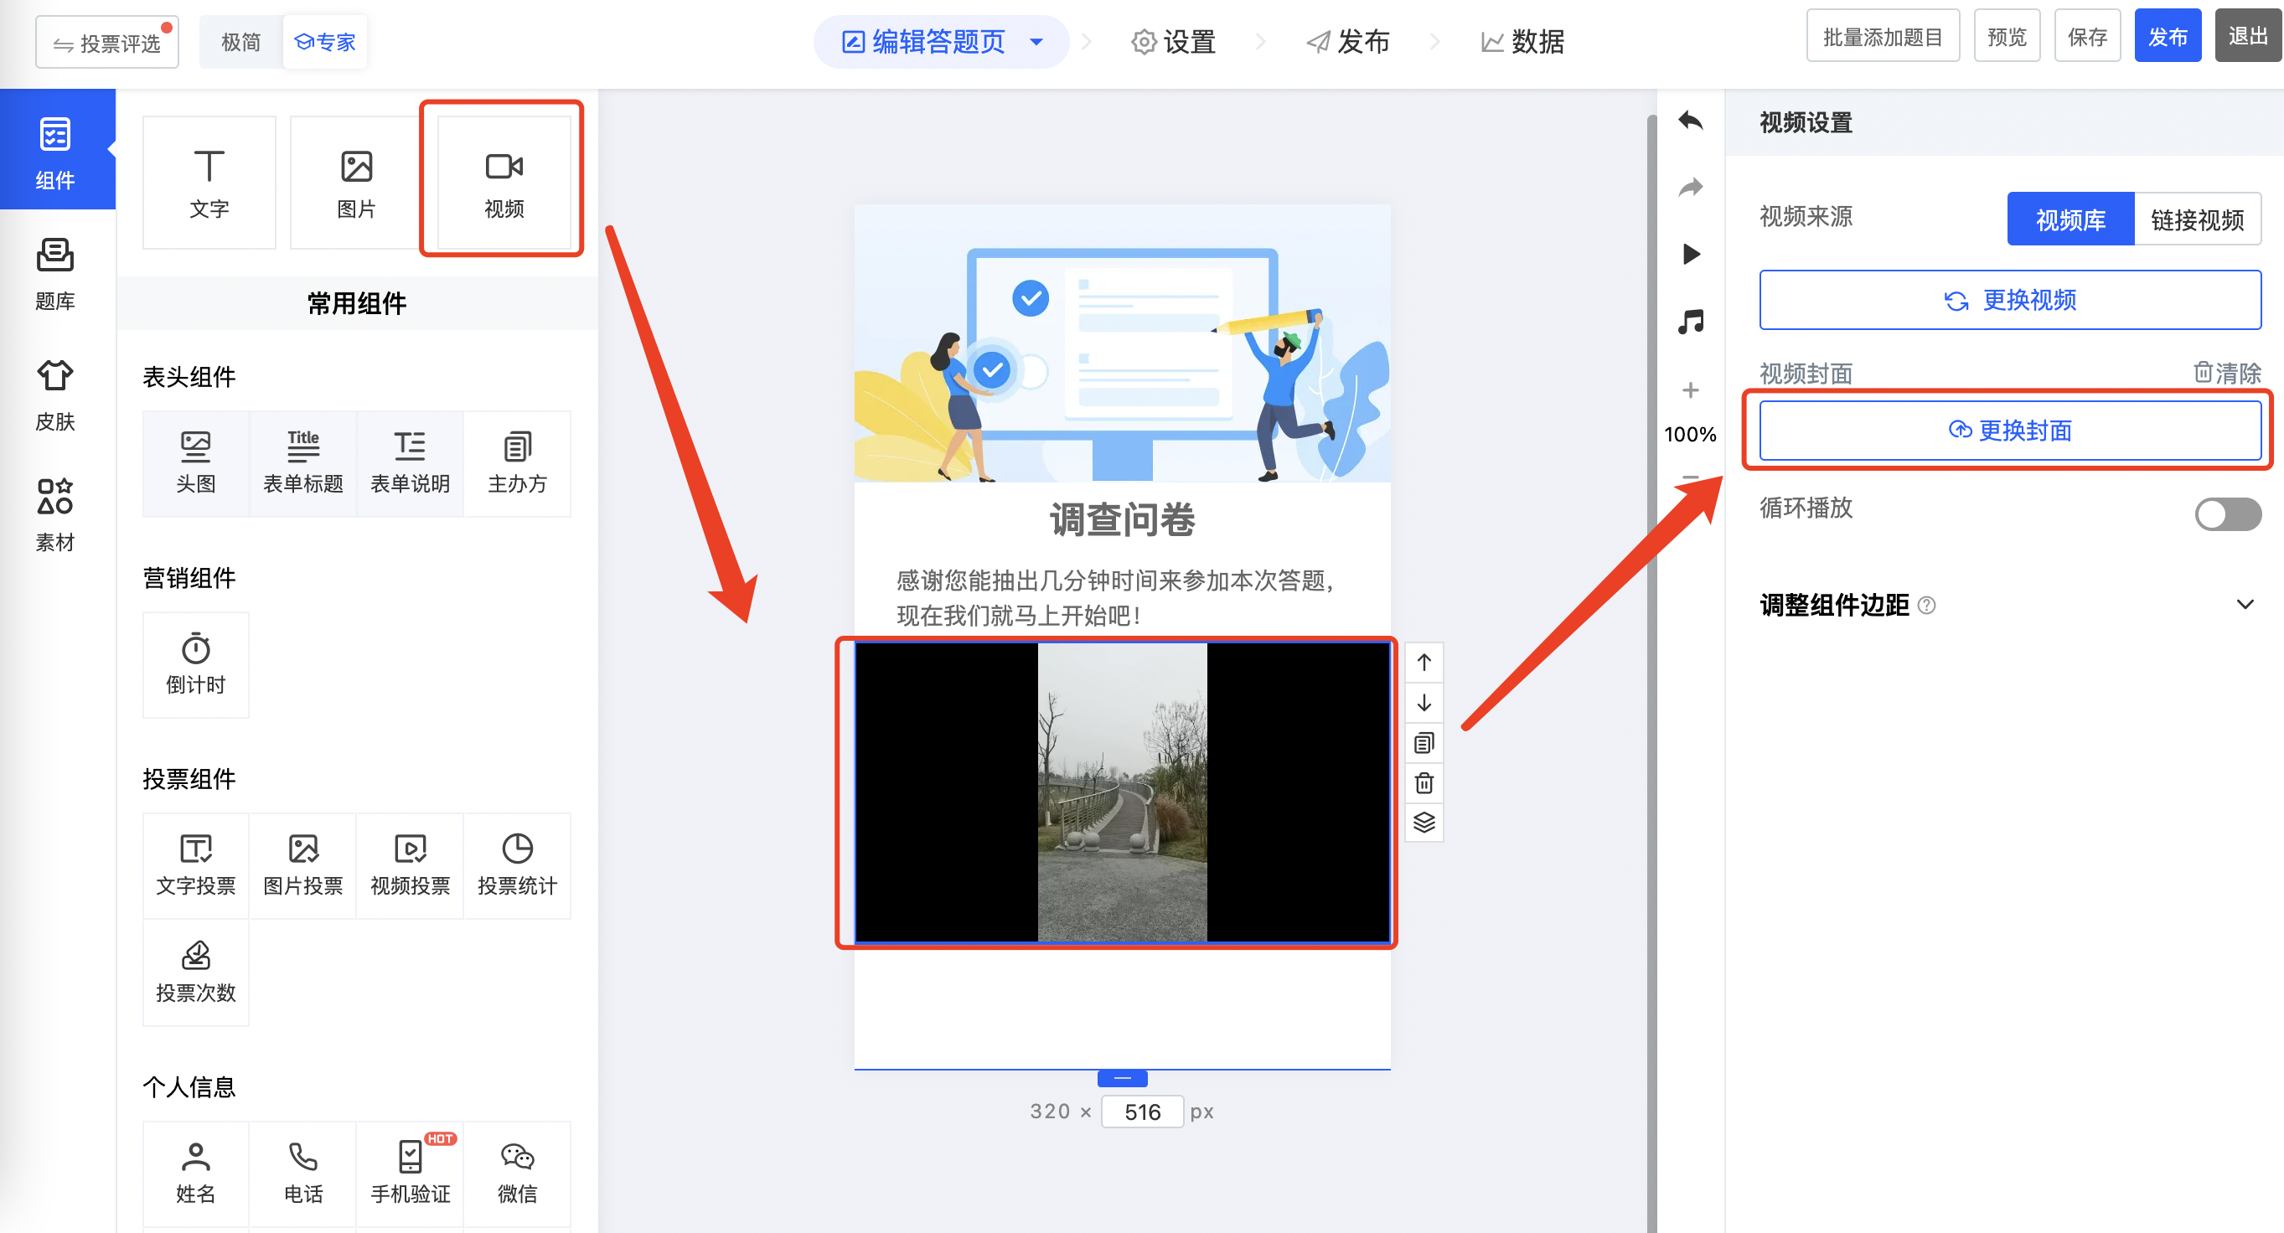Image resolution: width=2284 pixels, height=1233 pixels.
Task: Insert the 手机验证 phone verification component
Action: point(411,1174)
